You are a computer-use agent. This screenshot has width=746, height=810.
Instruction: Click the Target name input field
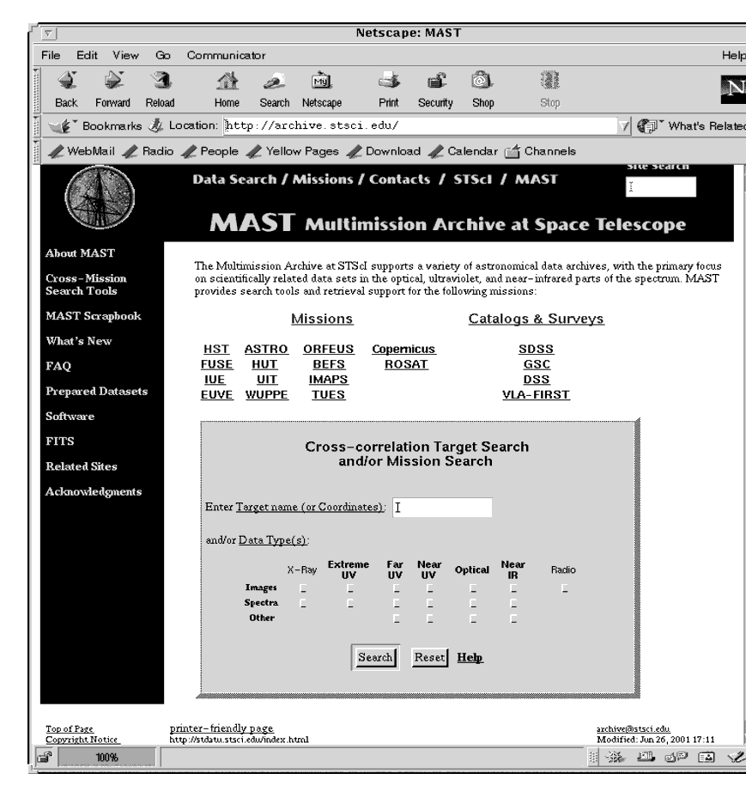(442, 508)
